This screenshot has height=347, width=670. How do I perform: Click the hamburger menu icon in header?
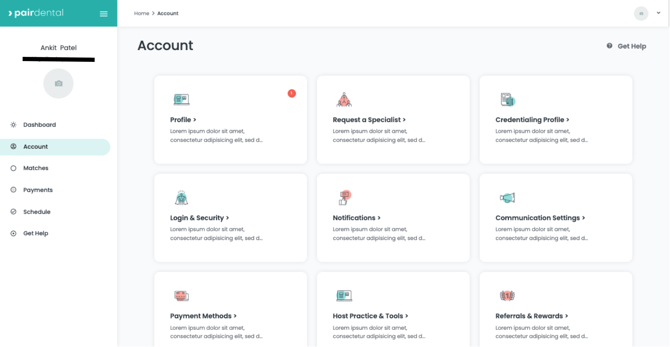tap(103, 14)
